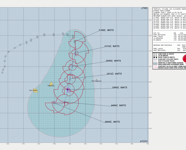This screenshot has height=150, width=186.
Task: Click the forecast wind radii pink legend swatch
Action: click(x=155, y=67)
